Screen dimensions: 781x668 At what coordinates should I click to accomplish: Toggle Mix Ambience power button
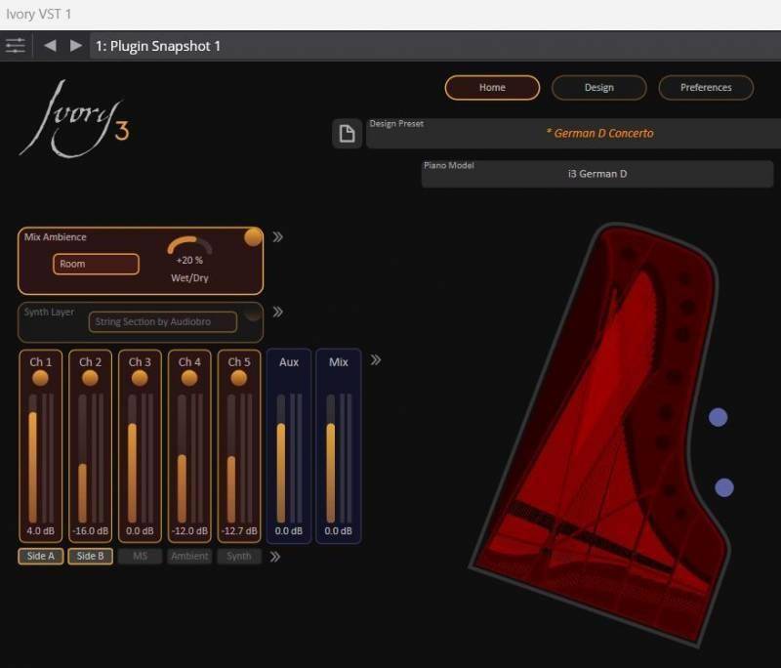click(253, 237)
